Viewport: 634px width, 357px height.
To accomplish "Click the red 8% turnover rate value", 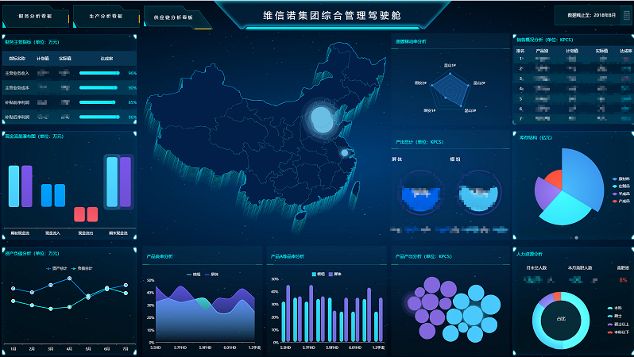I will (x=623, y=280).
